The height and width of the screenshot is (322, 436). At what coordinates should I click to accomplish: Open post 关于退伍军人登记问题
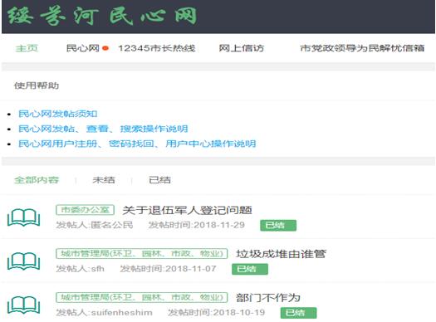187,210
